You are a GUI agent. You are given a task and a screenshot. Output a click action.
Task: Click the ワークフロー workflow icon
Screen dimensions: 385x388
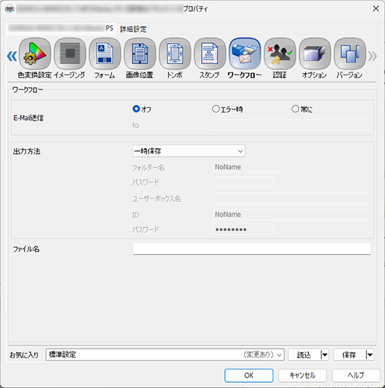245,54
